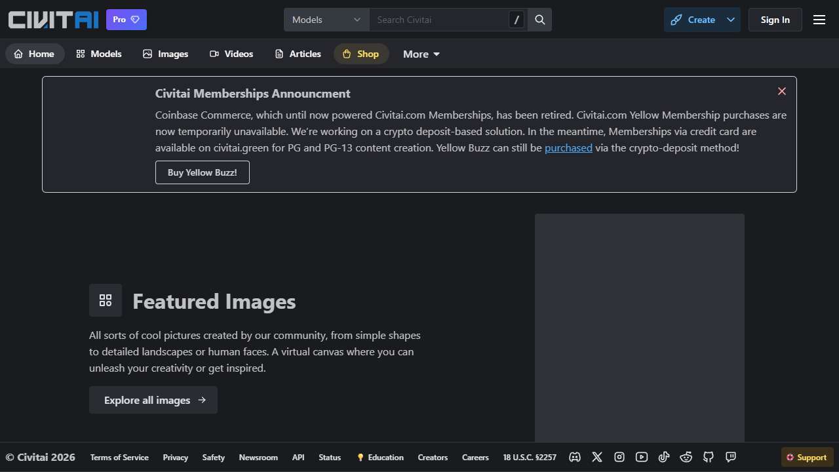Open Civitai's Instagram page icon
The width and height of the screenshot is (839, 472).
click(x=619, y=457)
